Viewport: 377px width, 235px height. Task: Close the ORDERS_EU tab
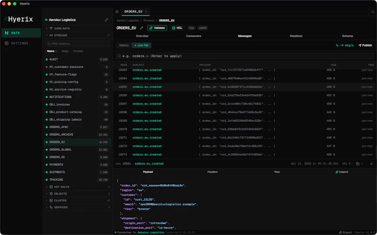click(x=146, y=11)
